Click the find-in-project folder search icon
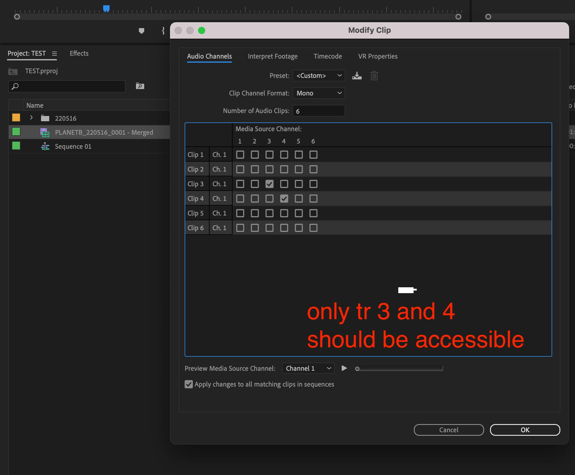The height and width of the screenshot is (475, 575). tap(140, 86)
